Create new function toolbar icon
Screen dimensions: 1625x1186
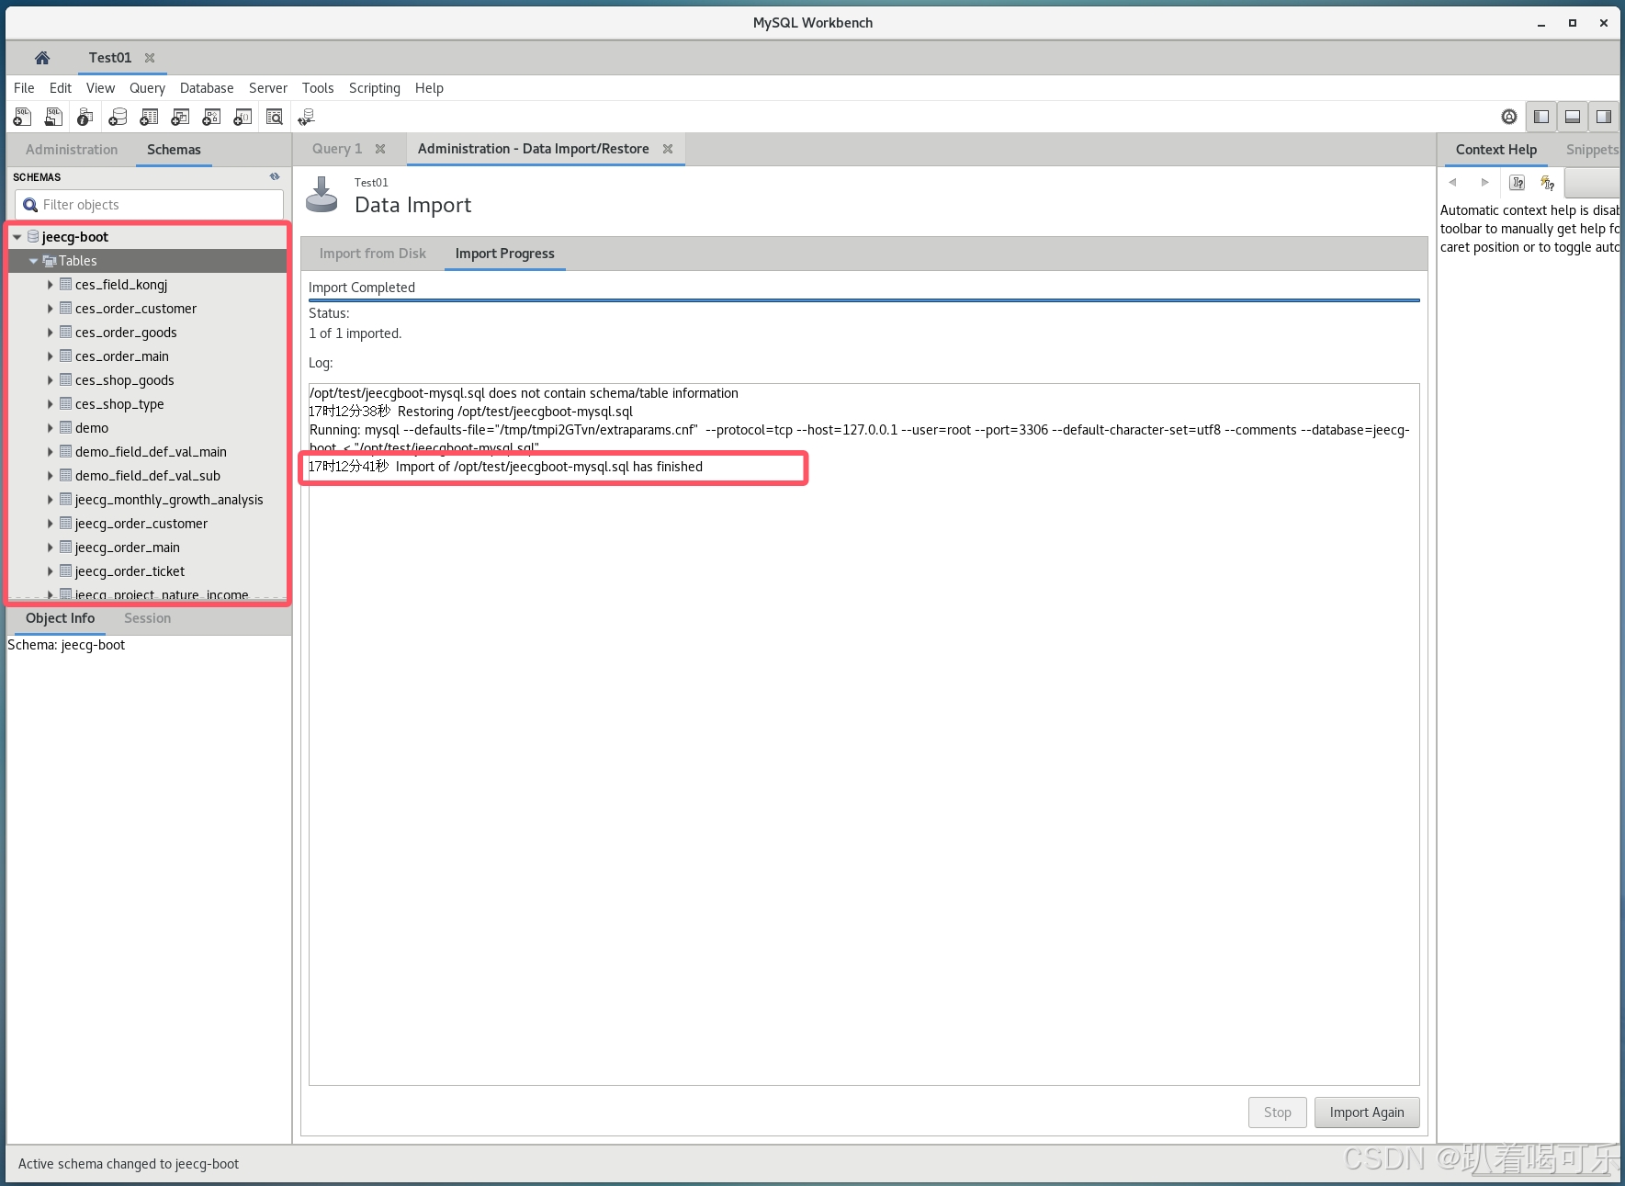coord(243,117)
